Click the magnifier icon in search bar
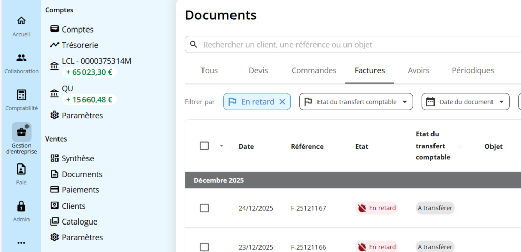521x252 pixels. coord(193,44)
